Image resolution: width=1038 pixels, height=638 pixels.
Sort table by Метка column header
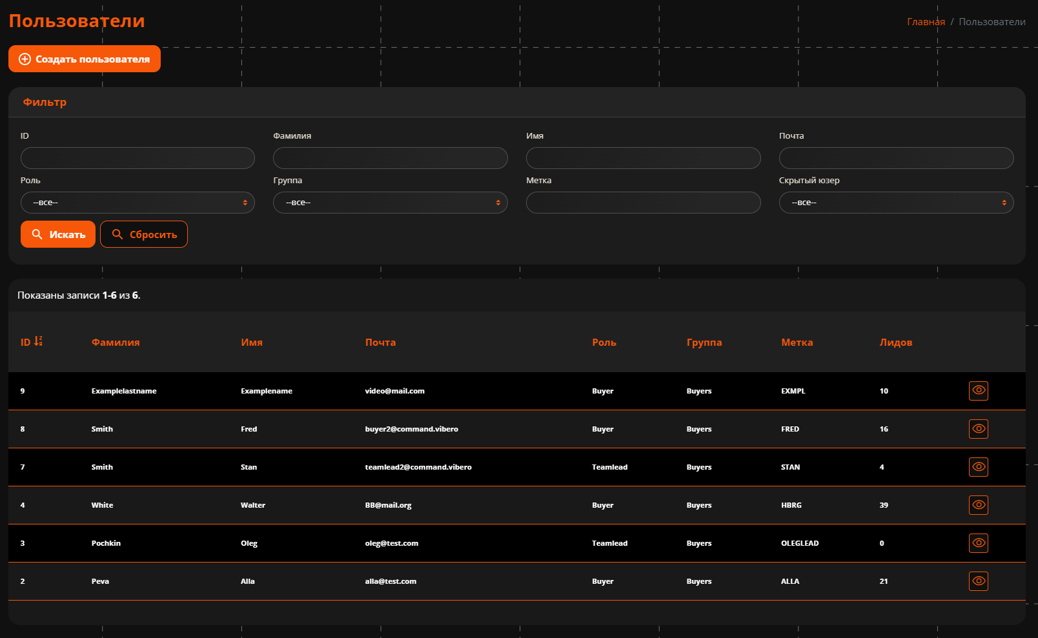point(797,343)
